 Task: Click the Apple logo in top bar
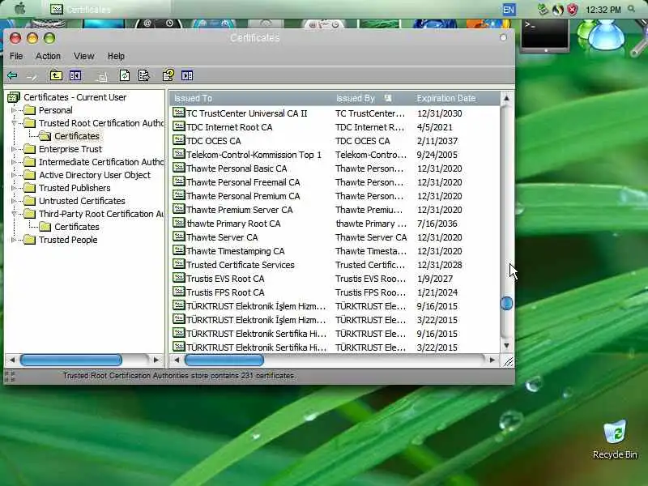pyautogui.click(x=19, y=8)
